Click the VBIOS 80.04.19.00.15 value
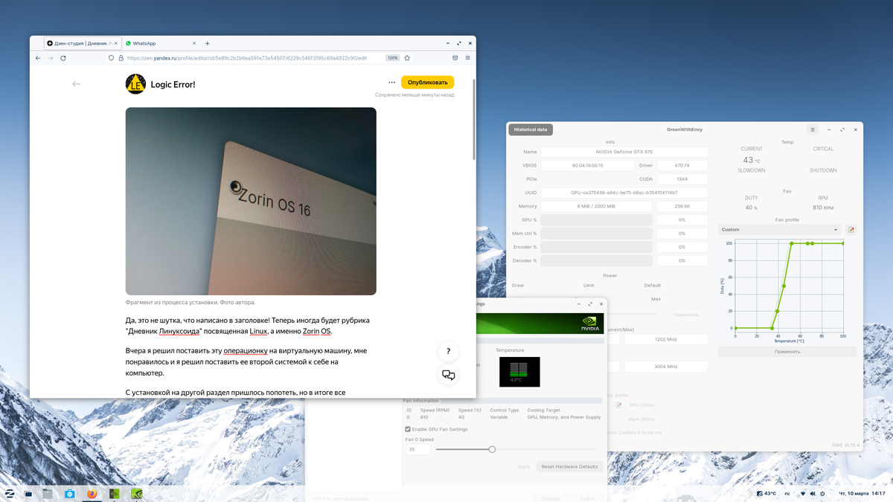Screen dimensions: 893x502 [x=588, y=165]
